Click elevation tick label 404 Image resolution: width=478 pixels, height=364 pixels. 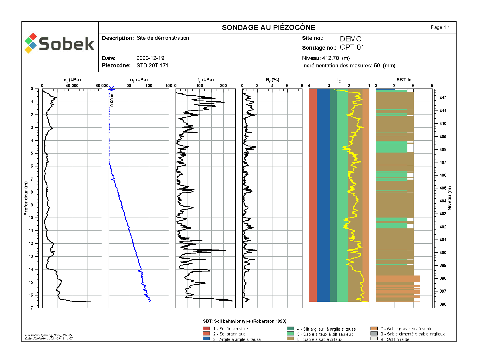pyautogui.click(x=443, y=201)
